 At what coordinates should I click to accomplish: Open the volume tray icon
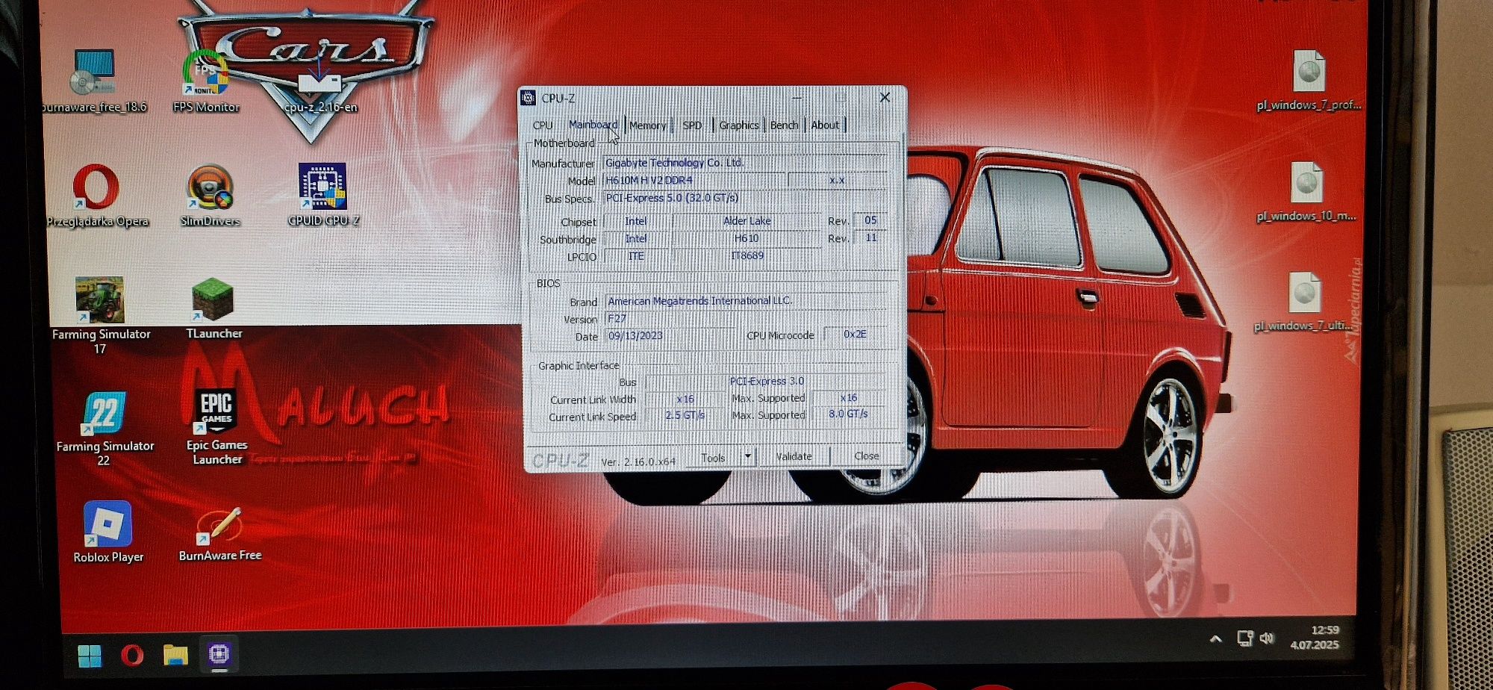pos(1267,638)
